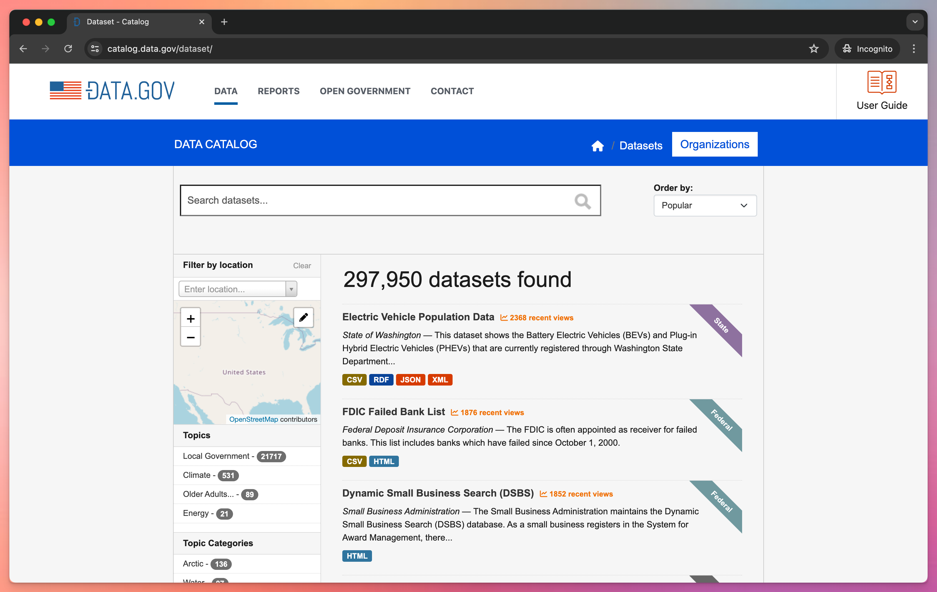Open the REPORTS nav item

click(x=279, y=91)
